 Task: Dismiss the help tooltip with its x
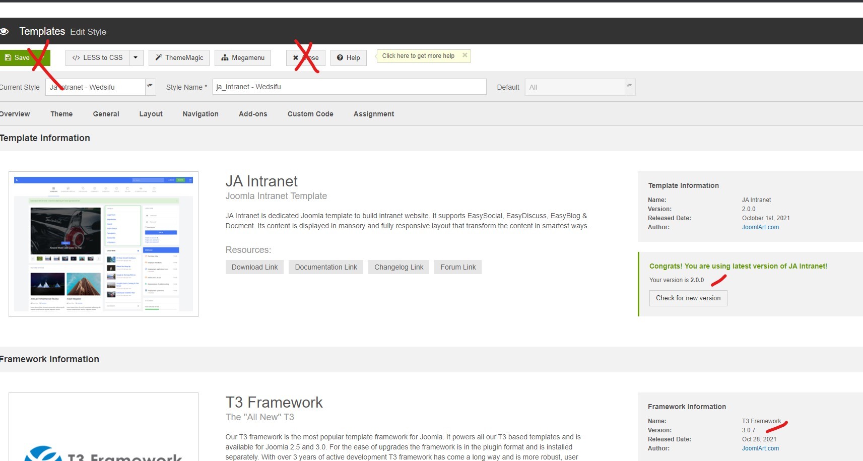pos(464,55)
